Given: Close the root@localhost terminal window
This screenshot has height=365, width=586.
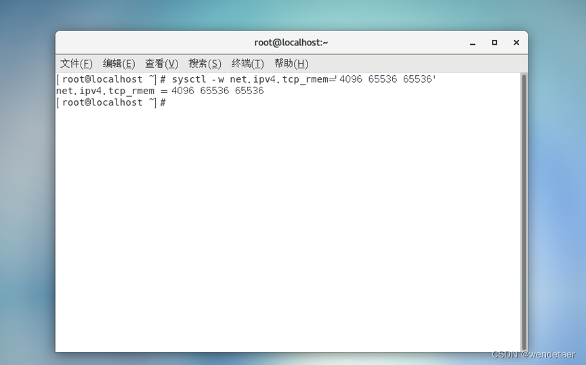Looking at the screenshot, I should [516, 43].
